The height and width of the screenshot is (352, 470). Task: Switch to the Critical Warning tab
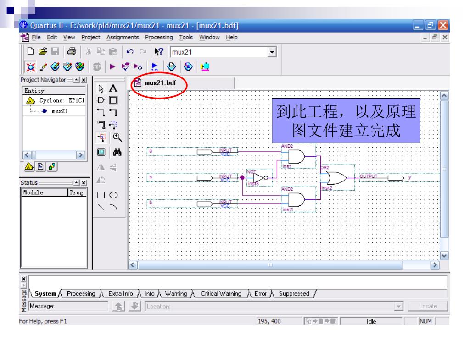221,294
